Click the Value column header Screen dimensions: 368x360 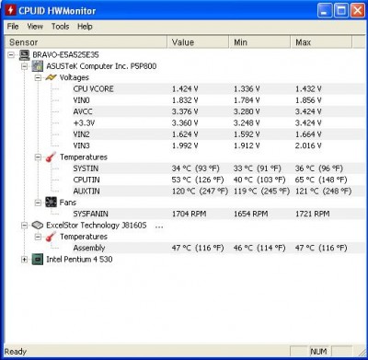tap(198, 42)
